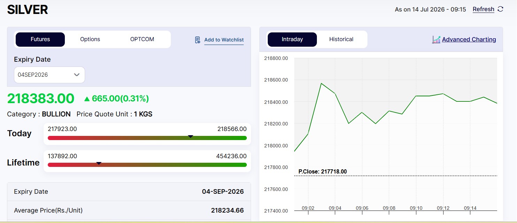The height and width of the screenshot is (223, 517).
Task: Click the Today range marker triangle
Action: pos(190,136)
